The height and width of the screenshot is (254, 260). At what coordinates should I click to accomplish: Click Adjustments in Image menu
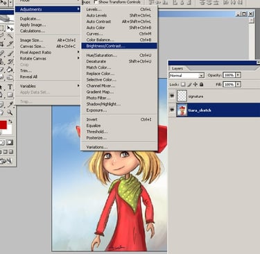tap(48, 9)
